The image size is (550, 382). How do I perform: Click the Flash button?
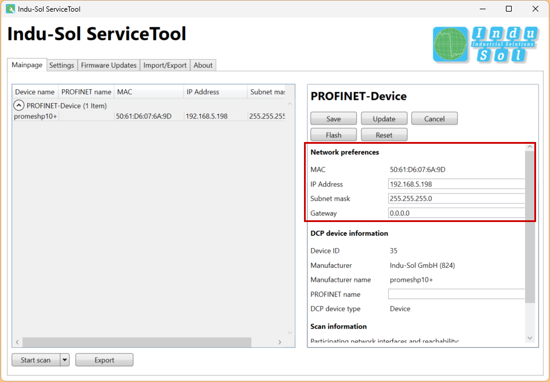click(334, 134)
